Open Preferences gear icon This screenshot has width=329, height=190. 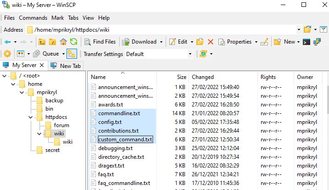tap(7, 54)
